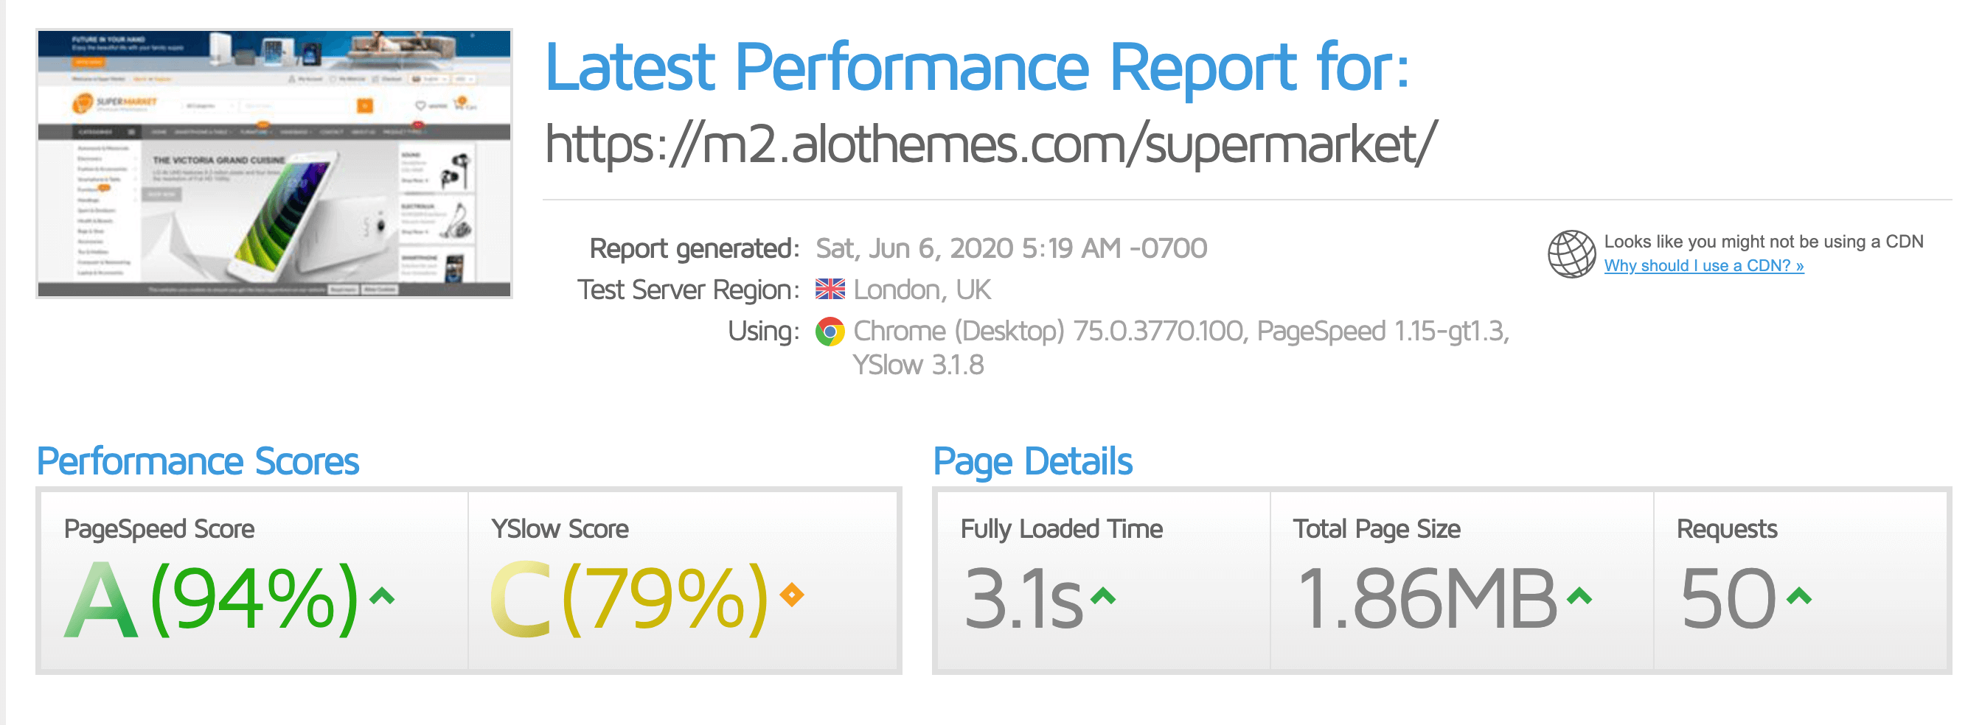Image resolution: width=1982 pixels, height=725 pixels.
Task: Select the YSlow grade C (79%)
Action: click(x=629, y=599)
